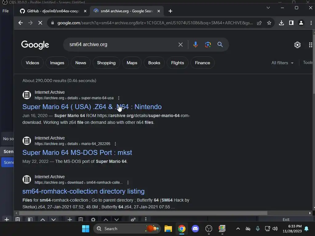Open Discord from taskbar
The height and width of the screenshot is (236, 315).
click(195, 229)
